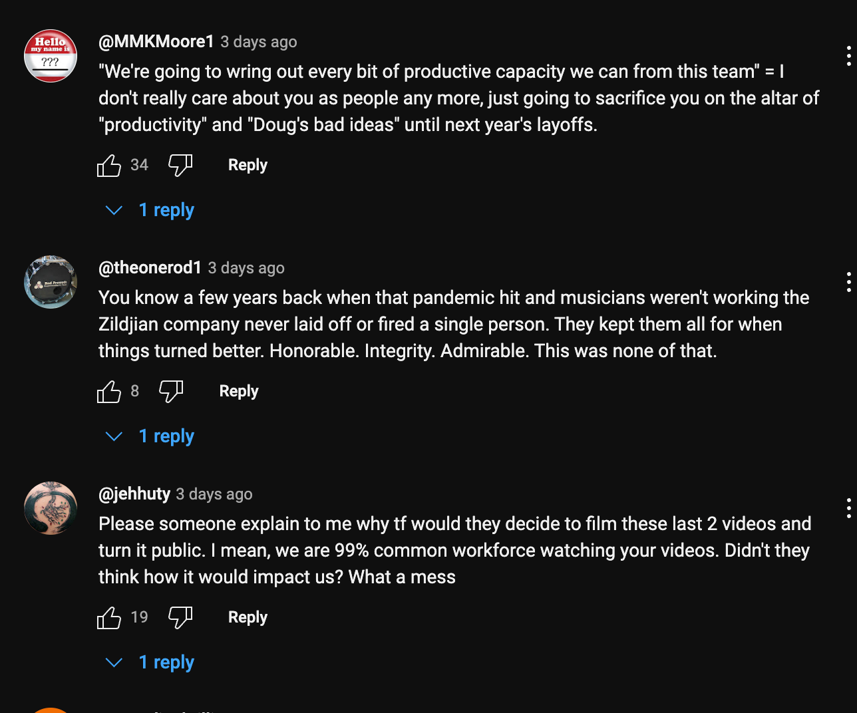Open options menu for @jehhuty comment

coord(848,508)
